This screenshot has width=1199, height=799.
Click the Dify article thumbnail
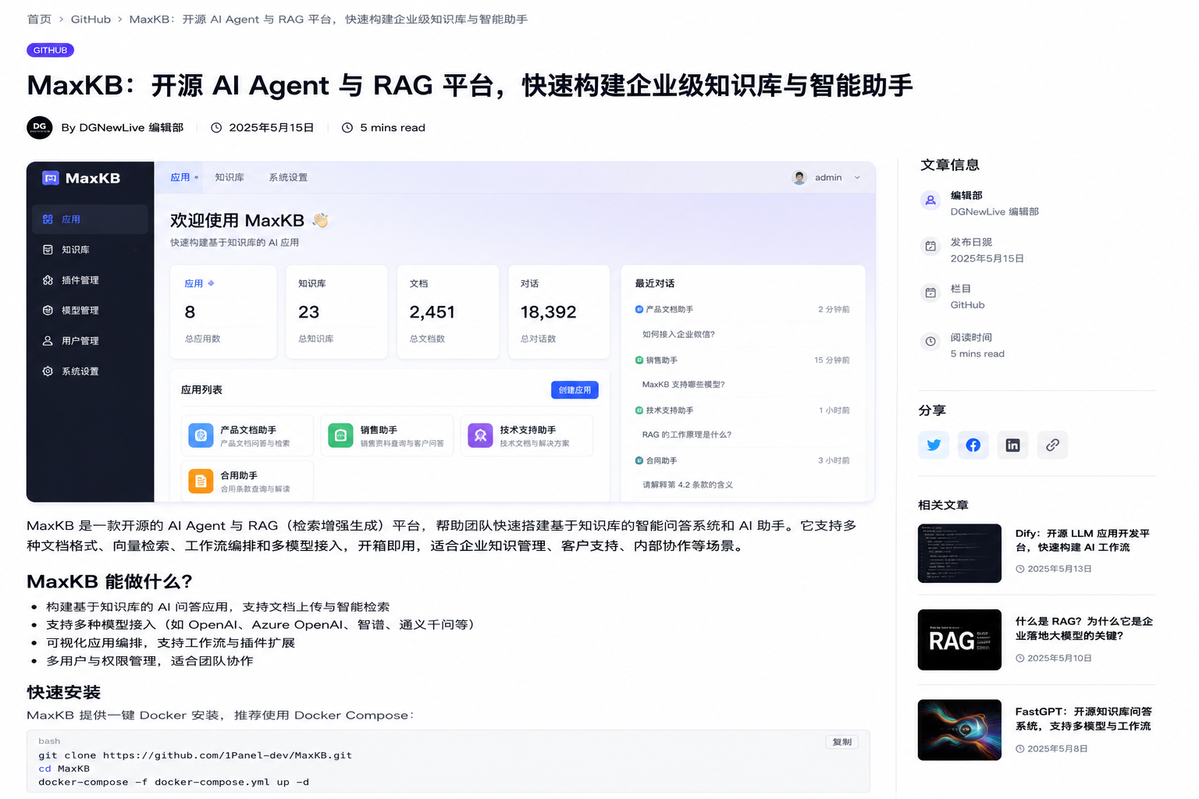[x=959, y=553]
